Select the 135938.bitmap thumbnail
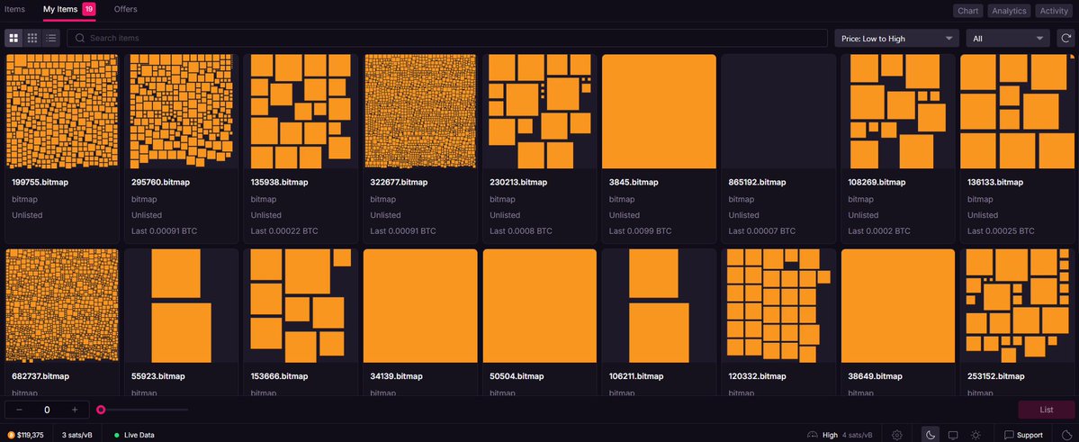 click(301, 112)
